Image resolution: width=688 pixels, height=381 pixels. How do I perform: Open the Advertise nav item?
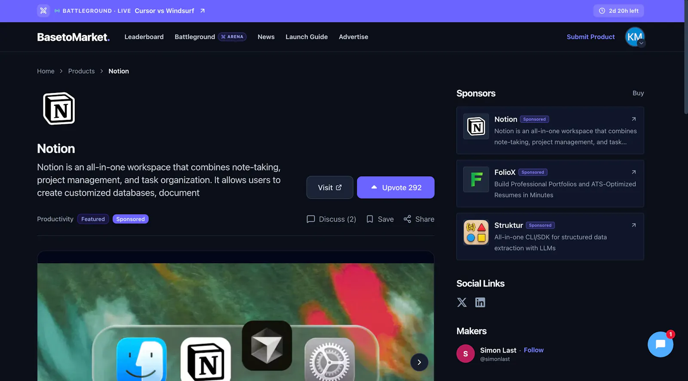click(x=353, y=37)
